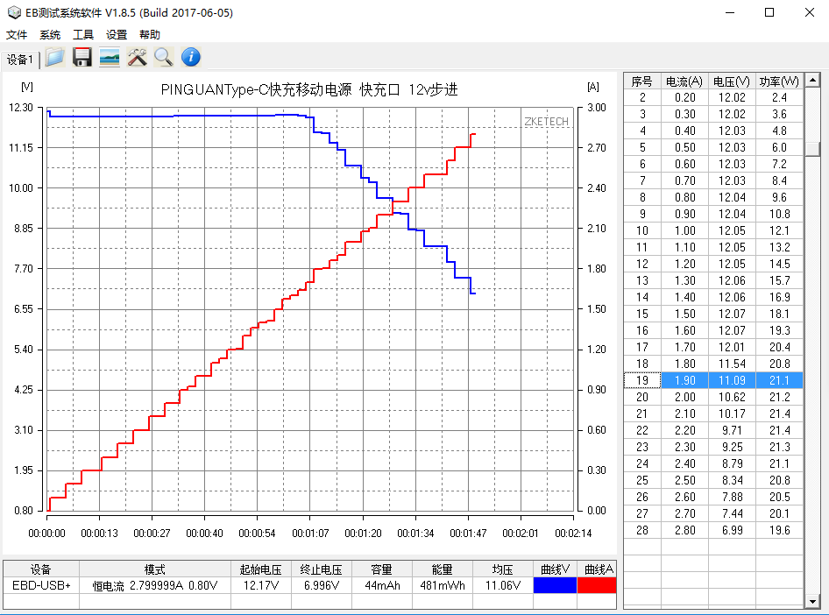Click scroll up arrow on data table
The image size is (829, 615).
click(x=812, y=81)
